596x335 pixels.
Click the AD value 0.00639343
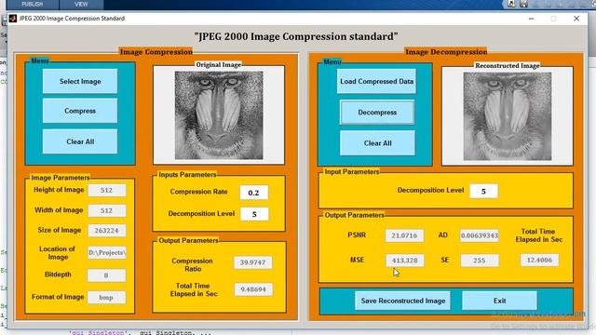480,235
